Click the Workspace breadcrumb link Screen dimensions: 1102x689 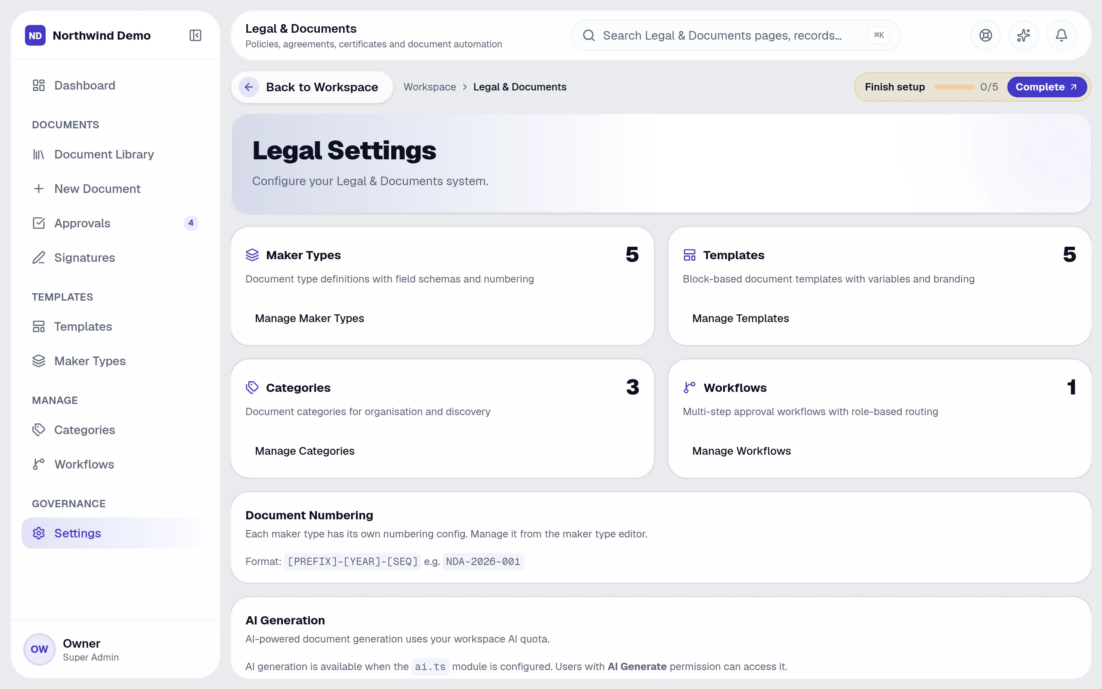430,87
